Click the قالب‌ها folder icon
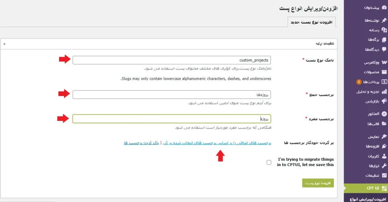Screen dimensions: 388x202 point(384,124)
